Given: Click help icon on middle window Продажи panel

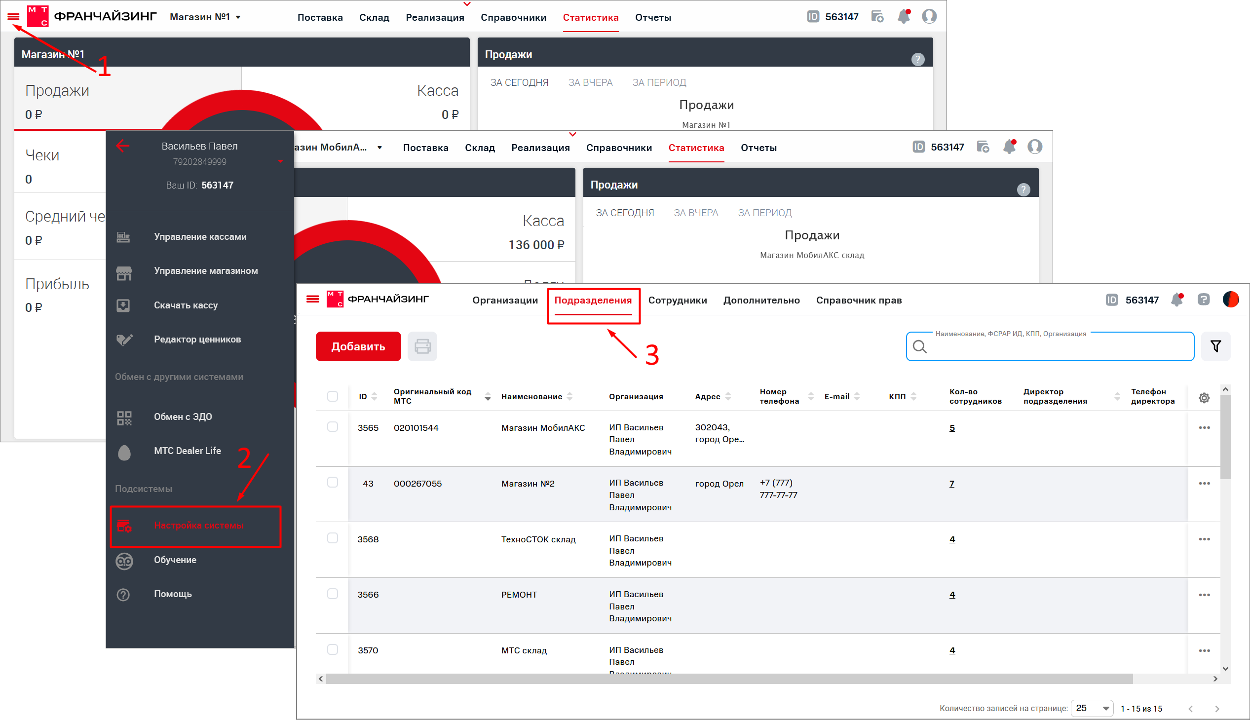Looking at the screenshot, I should (x=1023, y=189).
